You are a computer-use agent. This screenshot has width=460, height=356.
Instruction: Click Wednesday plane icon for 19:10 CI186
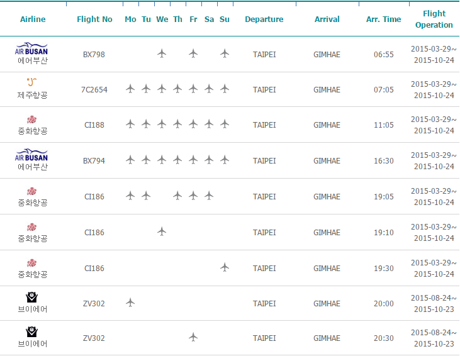(162, 231)
